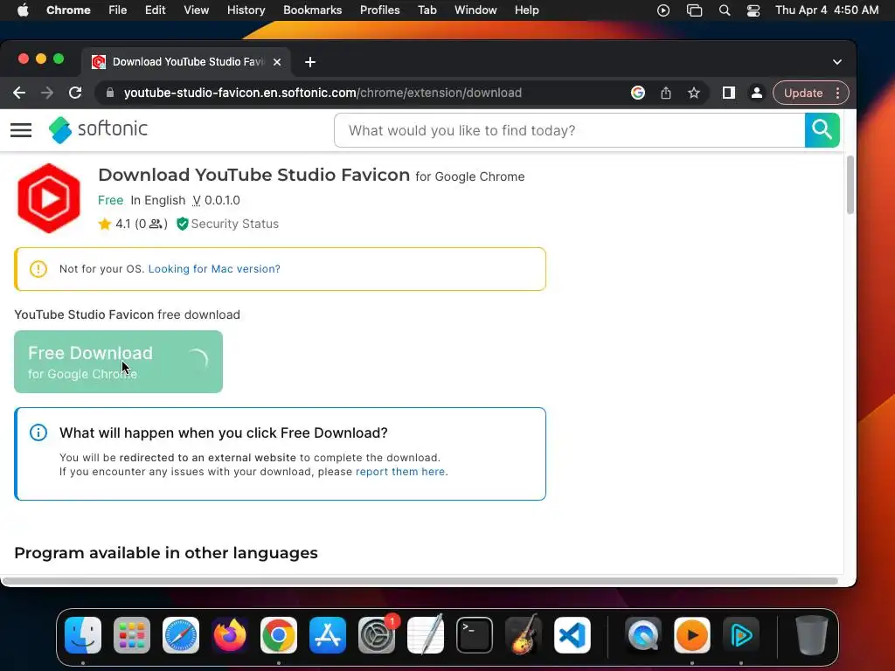
Task: Click the star rating icon
Action: [x=105, y=224]
